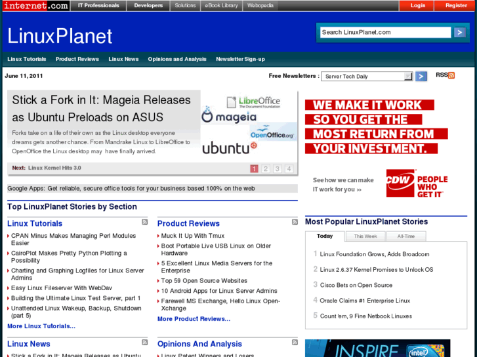The height and width of the screenshot is (357, 477).
Task: Click the newsletter subscribe arrow button
Action: pos(421,76)
